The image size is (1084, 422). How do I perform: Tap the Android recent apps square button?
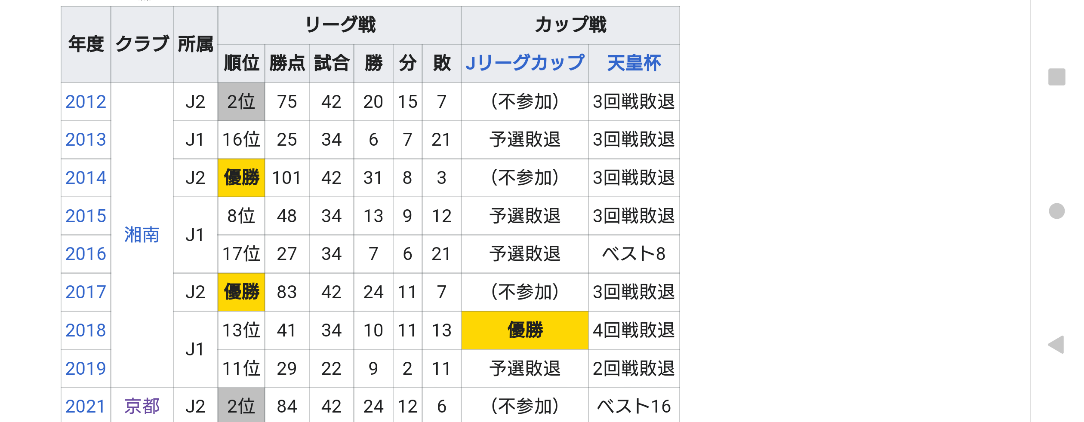[x=1056, y=77]
